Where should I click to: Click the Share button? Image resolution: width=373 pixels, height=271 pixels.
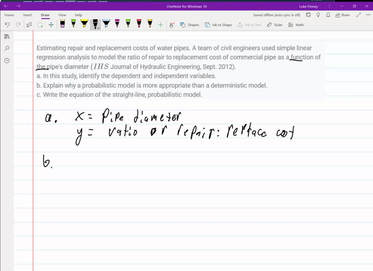click(342, 15)
